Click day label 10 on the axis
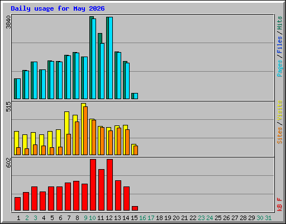The height and width of the screenshot is (224, 286). coord(92,218)
